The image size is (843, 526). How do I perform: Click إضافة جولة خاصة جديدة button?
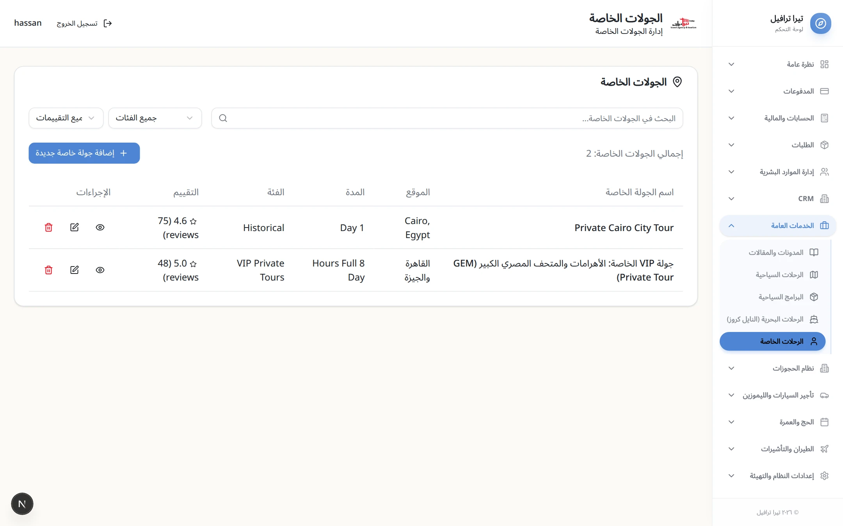pyautogui.click(x=84, y=153)
